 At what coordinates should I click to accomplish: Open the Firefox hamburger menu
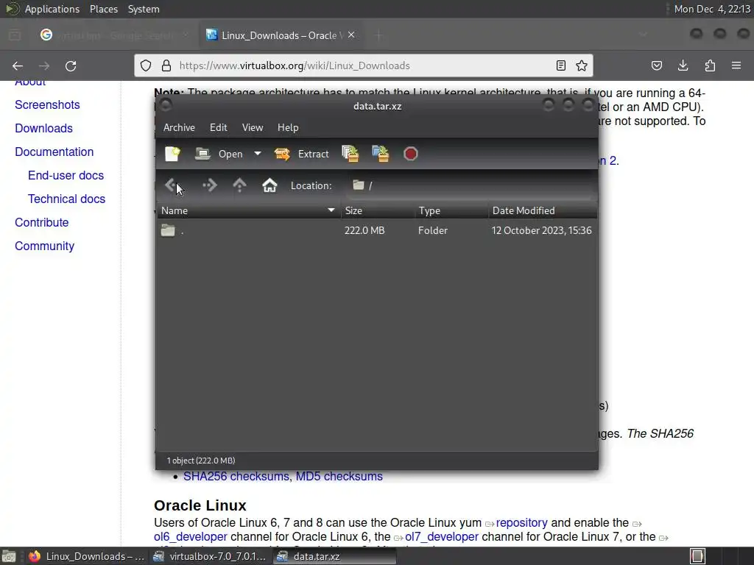click(736, 65)
